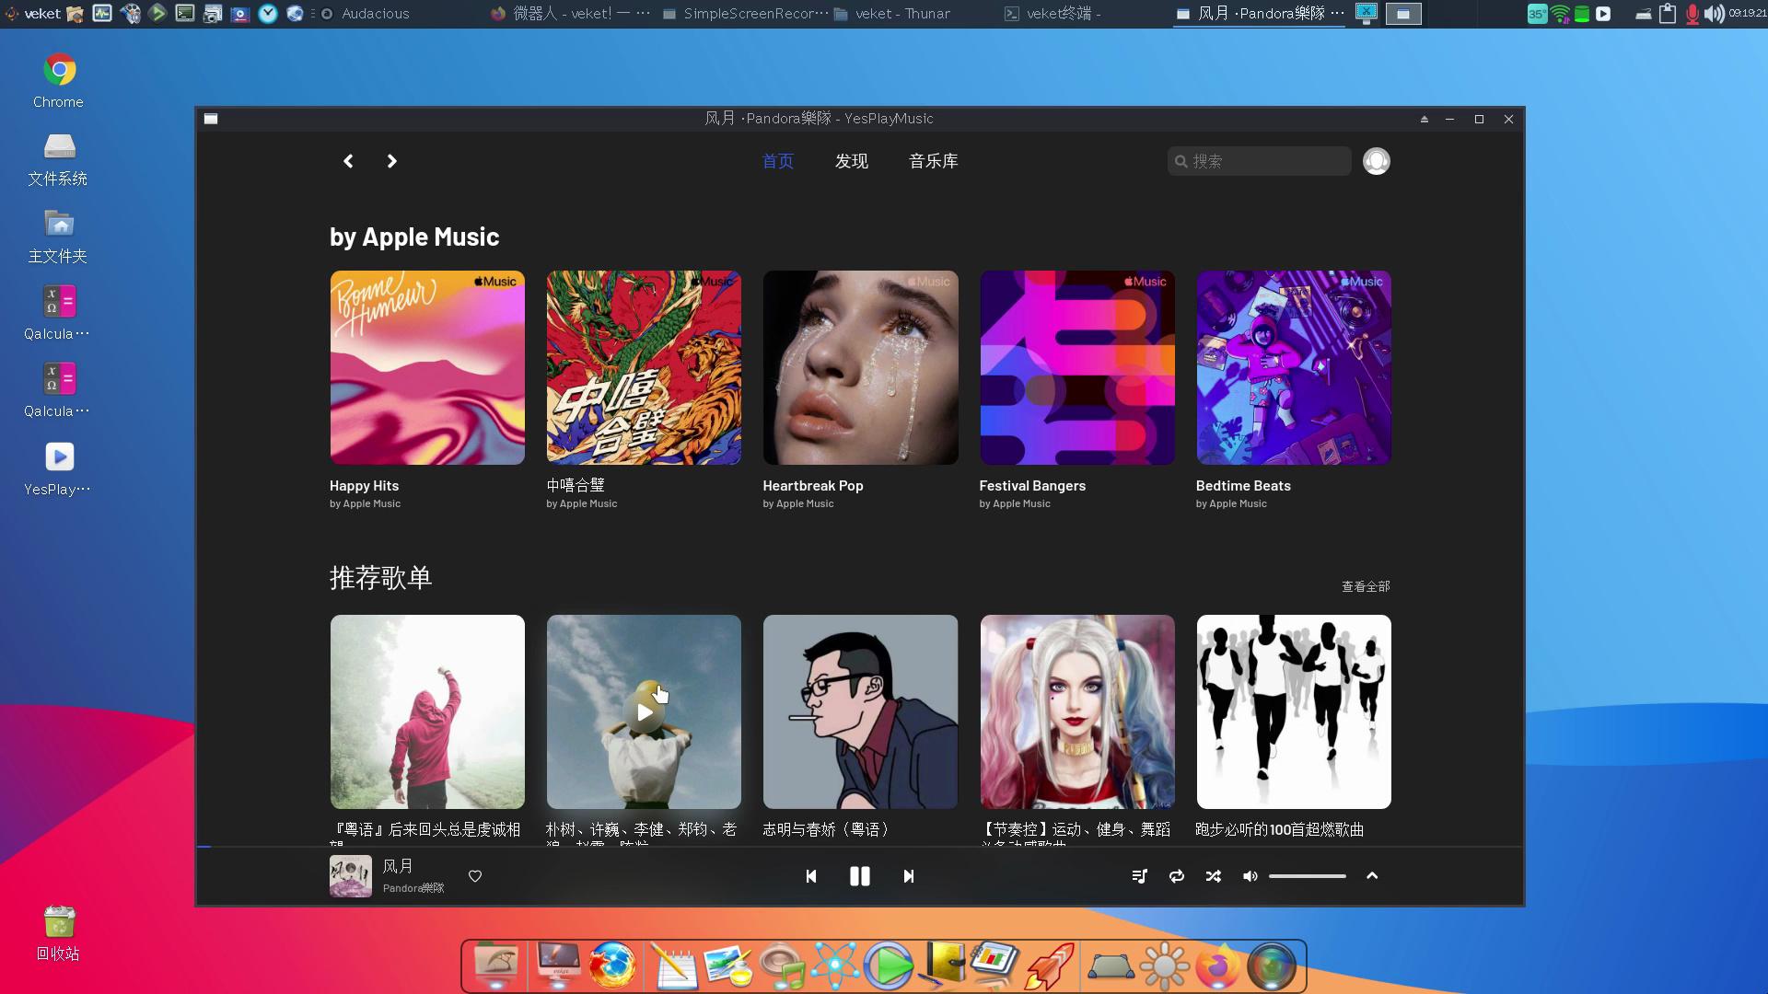Click the Bedtime Beats title link
The width and height of the screenshot is (1768, 994).
click(1243, 486)
